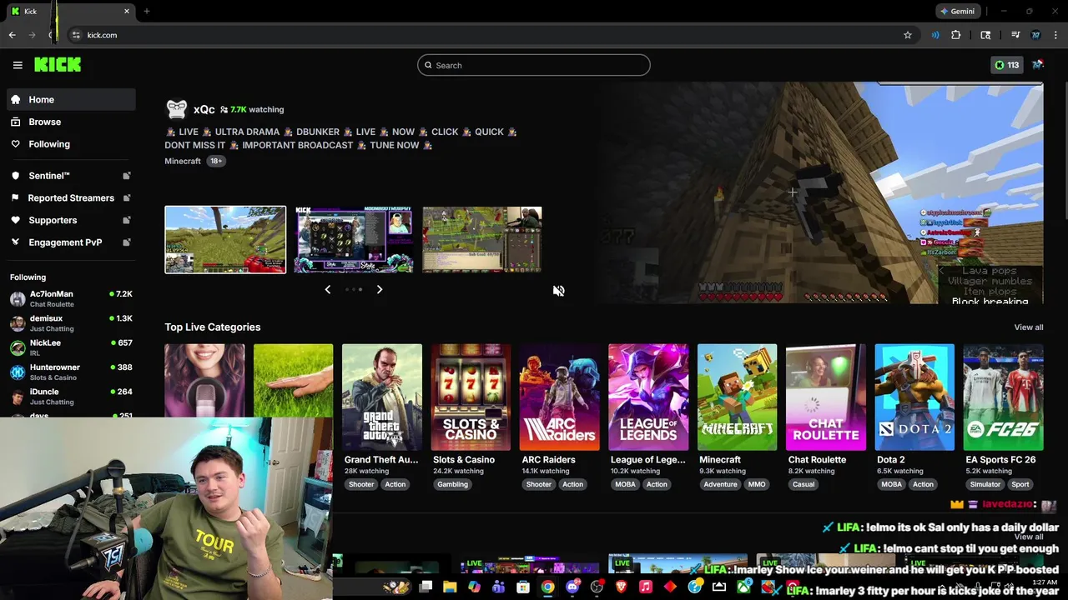Click the Adventure tag under Minecraft

click(720, 484)
